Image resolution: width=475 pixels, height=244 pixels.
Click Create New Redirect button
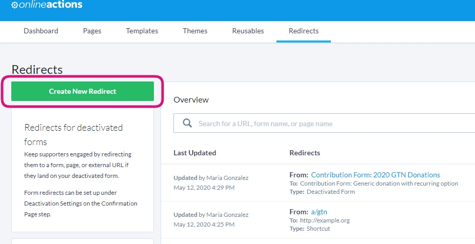(x=83, y=91)
